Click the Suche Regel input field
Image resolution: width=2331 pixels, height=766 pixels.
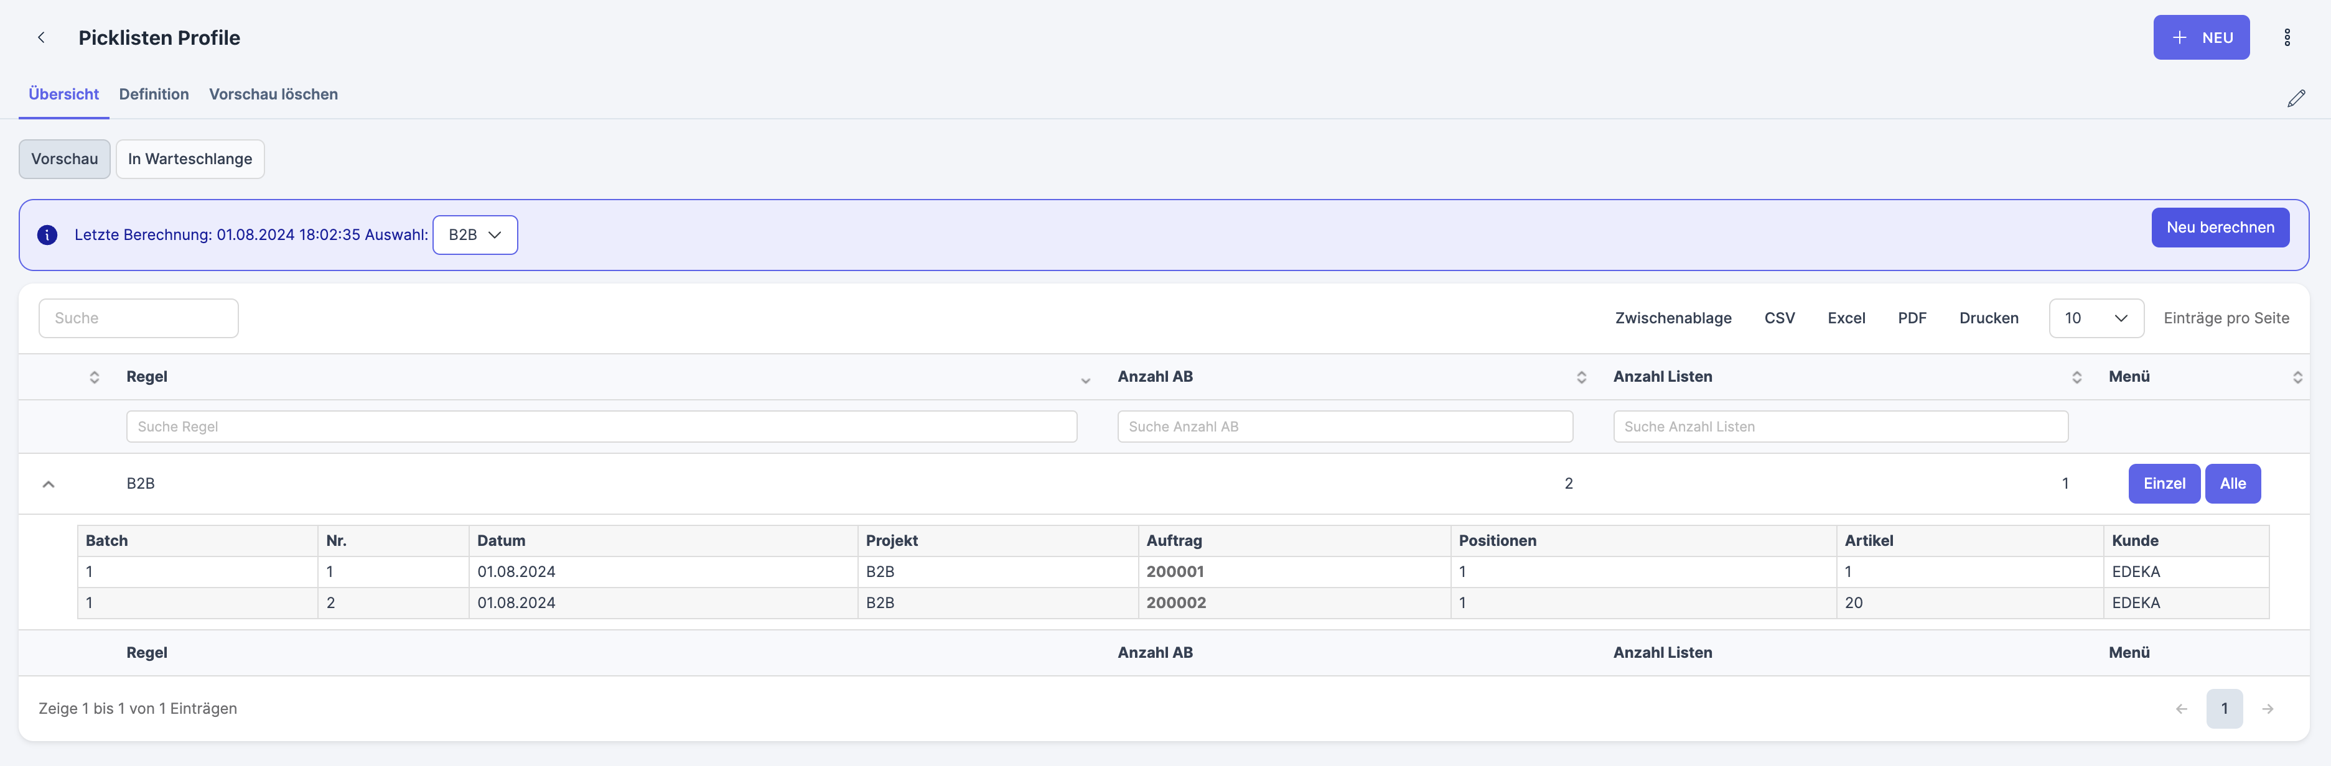pyautogui.click(x=601, y=427)
